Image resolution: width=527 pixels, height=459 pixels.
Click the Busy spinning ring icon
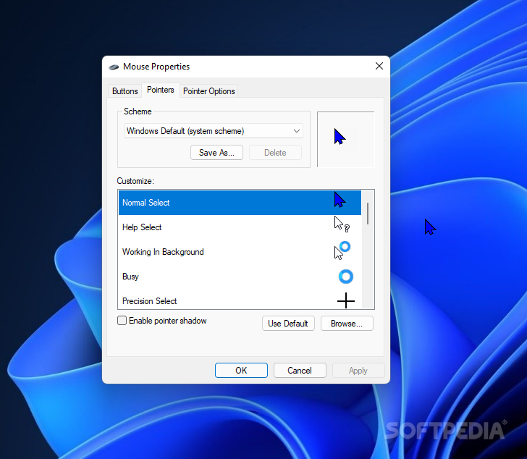pyautogui.click(x=345, y=277)
